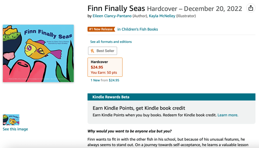Click the $24.95 Hardcover price

[x=97, y=67]
